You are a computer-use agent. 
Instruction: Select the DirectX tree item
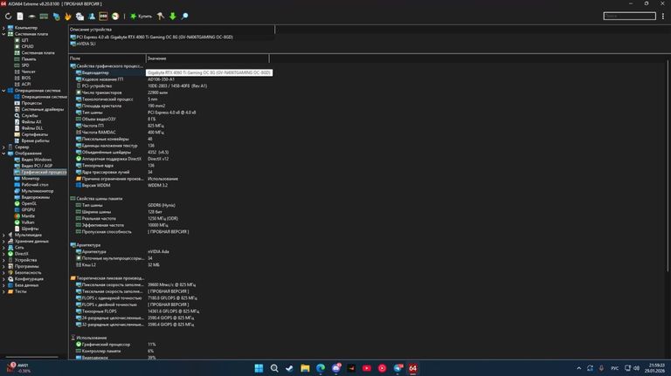(x=21, y=254)
